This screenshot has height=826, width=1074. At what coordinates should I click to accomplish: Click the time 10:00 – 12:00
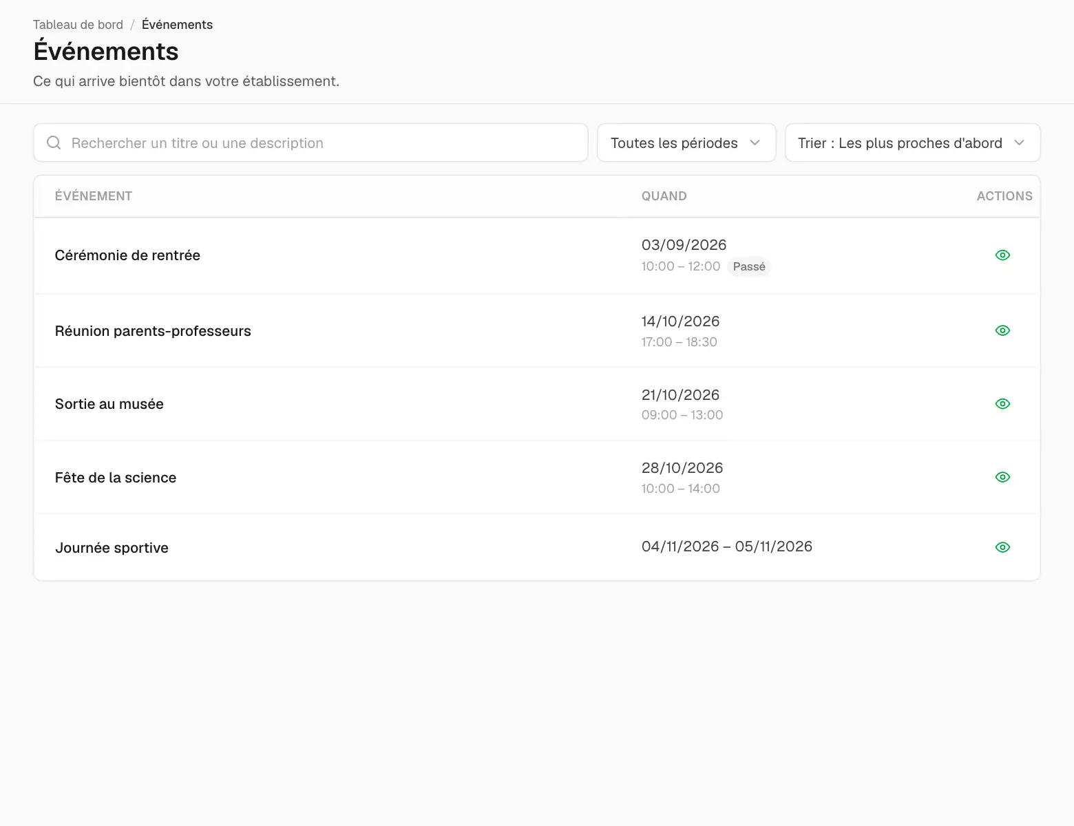tap(681, 266)
